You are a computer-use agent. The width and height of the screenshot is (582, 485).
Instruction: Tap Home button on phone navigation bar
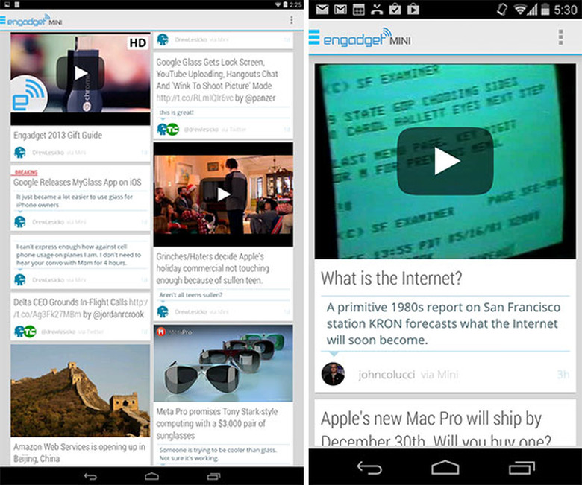[445, 467]
